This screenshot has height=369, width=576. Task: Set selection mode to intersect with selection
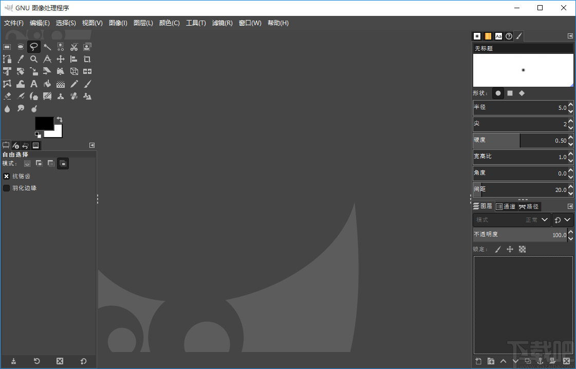pyautogui.click(x=63, y=164)
